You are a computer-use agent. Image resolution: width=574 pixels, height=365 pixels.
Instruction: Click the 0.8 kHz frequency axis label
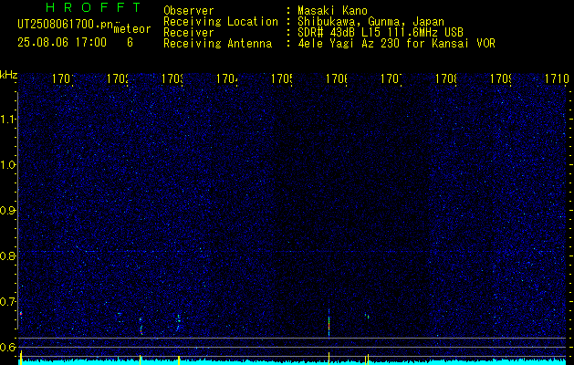(x=7, y=255)
